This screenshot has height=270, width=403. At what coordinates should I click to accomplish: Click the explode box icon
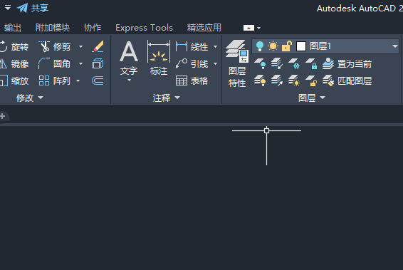(x=98, y=63)
